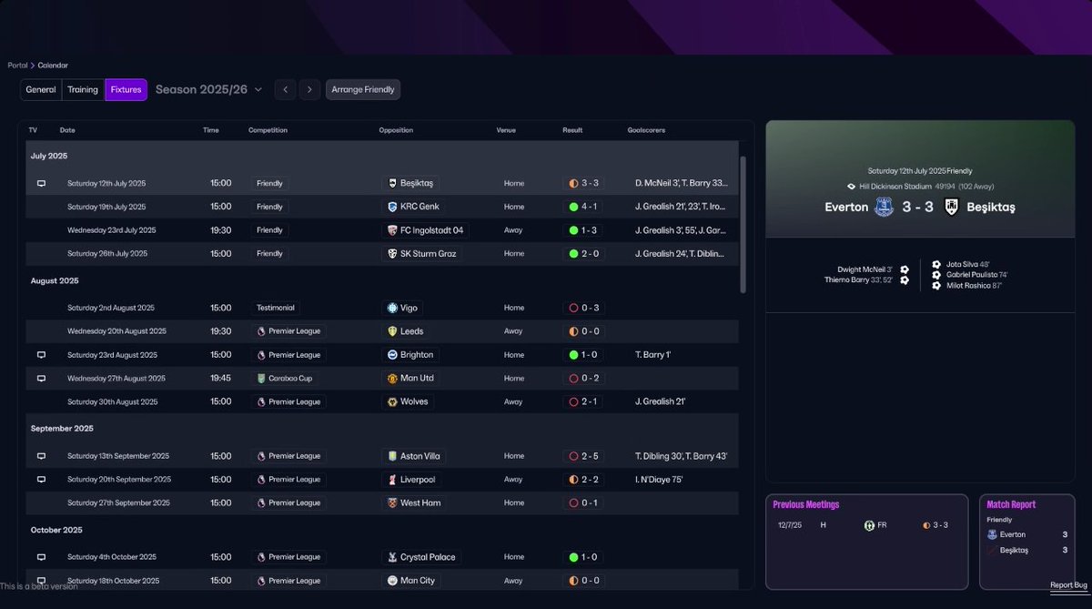Open the 3 - 3 Beşiktaş result
Screen dimensions: 1092x609
point(583,183)
